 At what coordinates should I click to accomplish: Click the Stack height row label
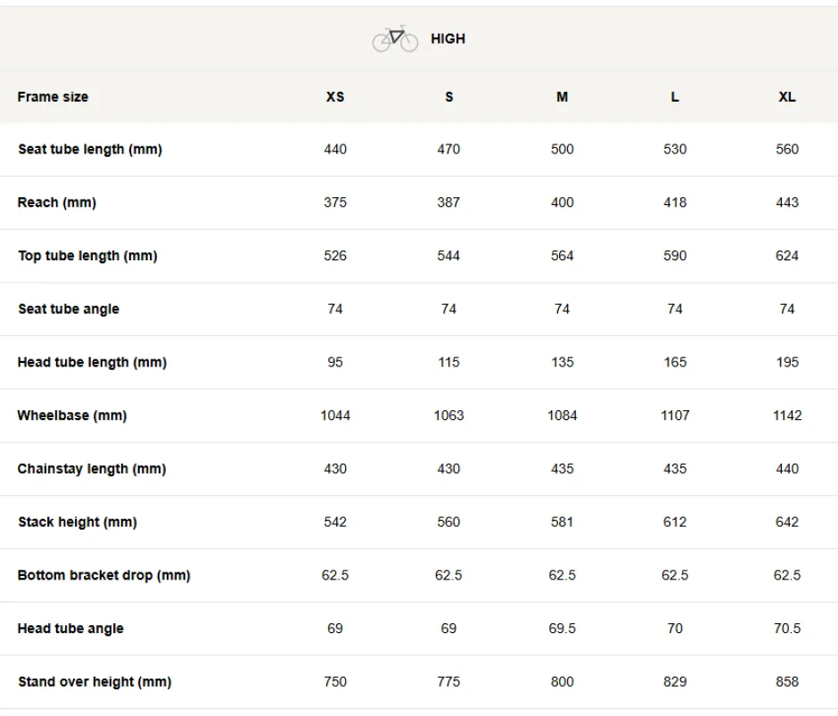tap(78, 522)
